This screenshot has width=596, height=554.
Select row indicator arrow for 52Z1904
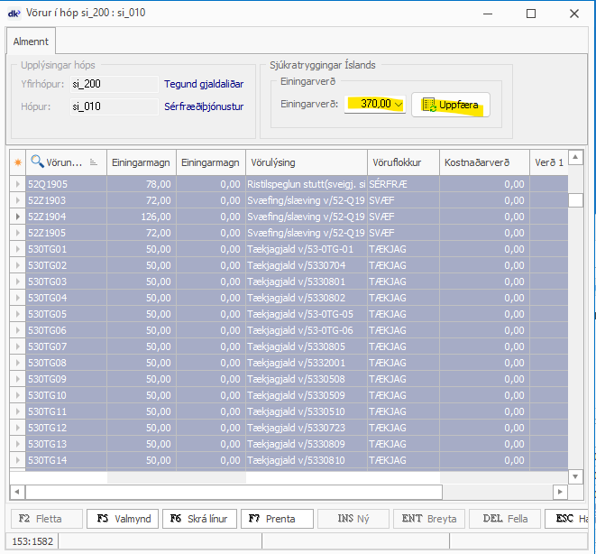point(16,217)
